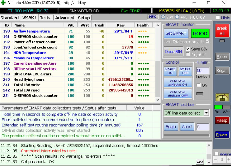Enable the Hints checkbox
The width and height of the screenshot is (231, 166).
tap(218, 18)
